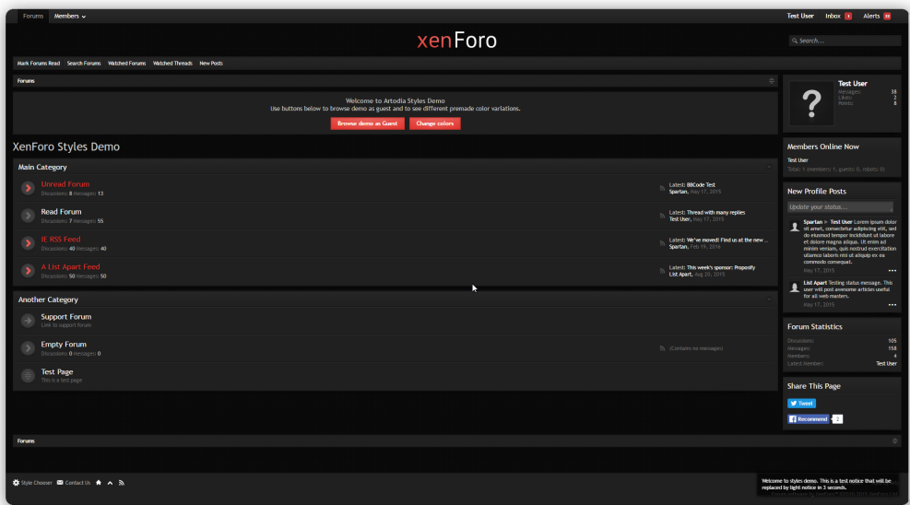The width and height of the screenshot is (910, 505).
Task: Click the footer RSS feed icon
Action: 121,483
